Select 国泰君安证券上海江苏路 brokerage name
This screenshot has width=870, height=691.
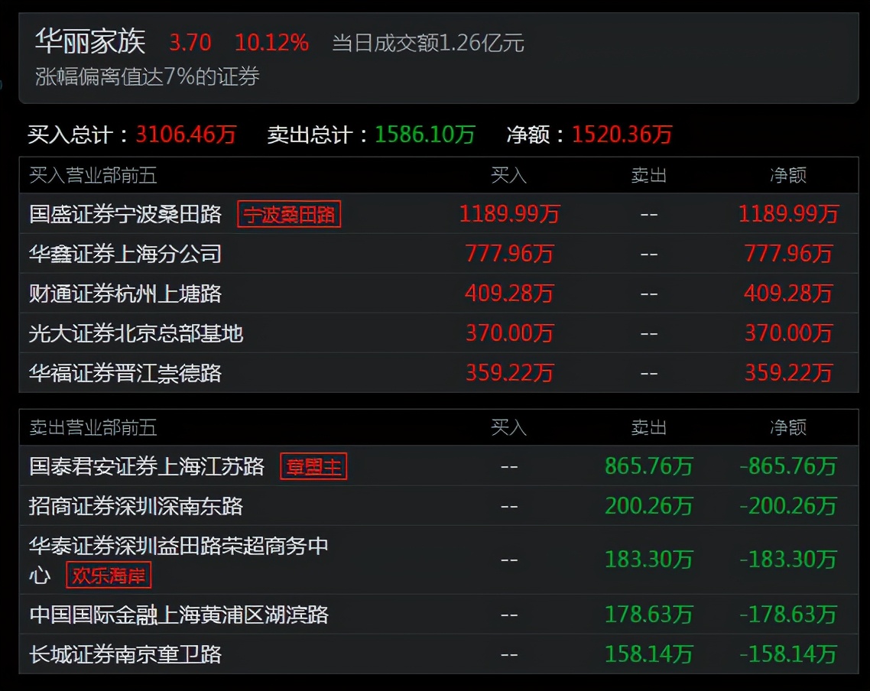pos(147,466)
